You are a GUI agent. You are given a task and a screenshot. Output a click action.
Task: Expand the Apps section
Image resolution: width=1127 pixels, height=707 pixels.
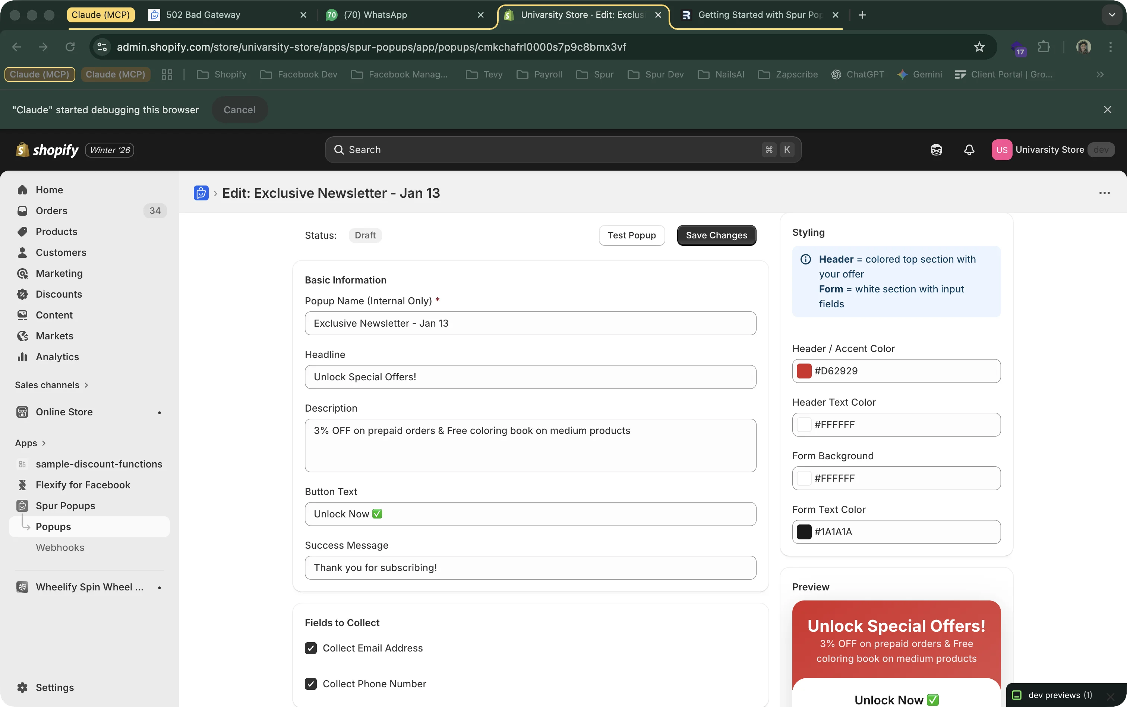click(44, 443)
